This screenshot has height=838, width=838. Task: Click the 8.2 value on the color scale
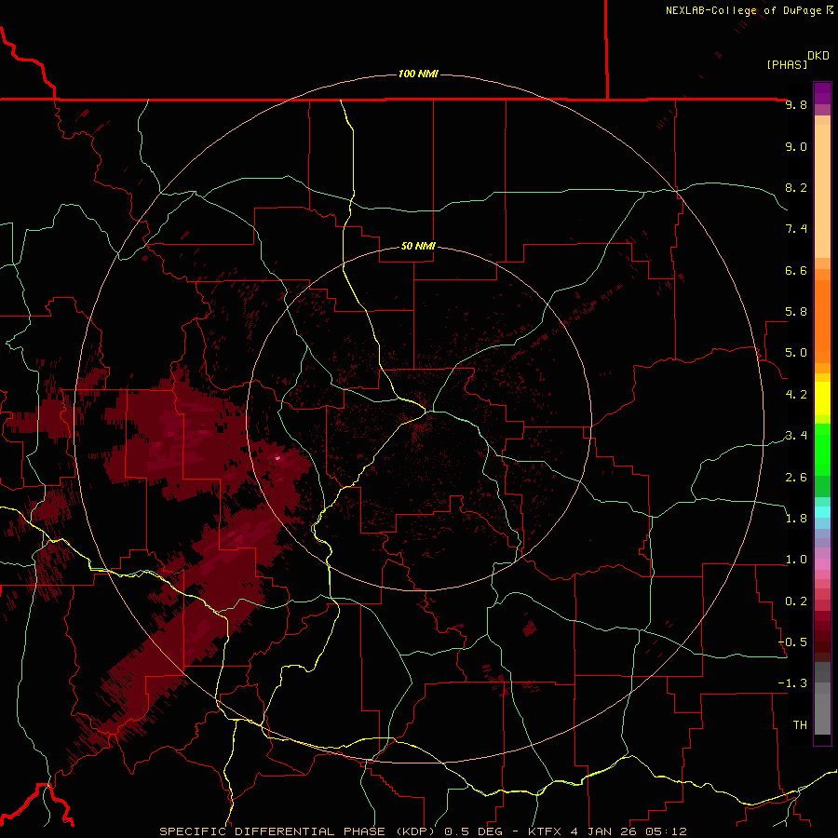coord(796,187)
